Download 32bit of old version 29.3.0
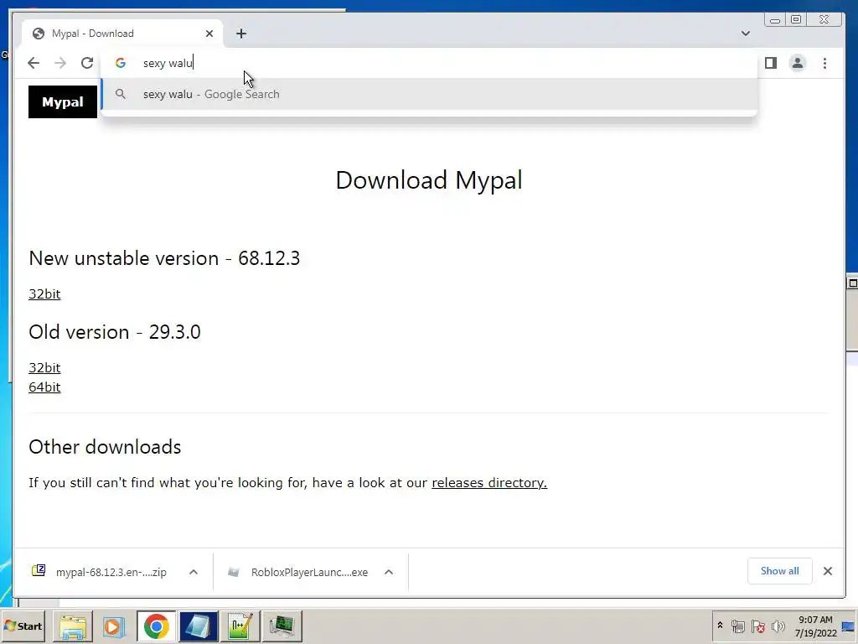This screenshot has width=858, height=644. [x=44, y=368]
